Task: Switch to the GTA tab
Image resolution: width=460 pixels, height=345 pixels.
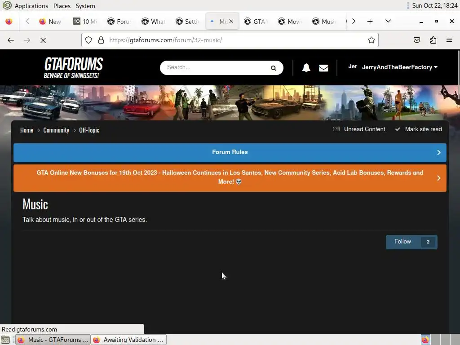Action: click(256, 22)
